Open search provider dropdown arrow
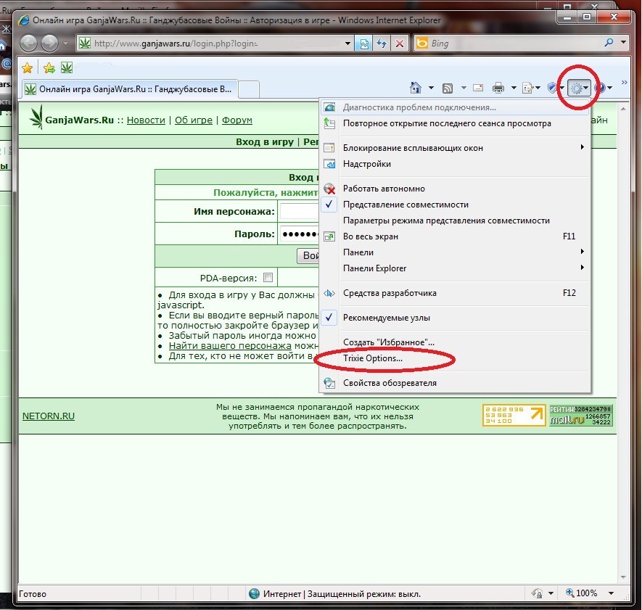Viewport: 642px width, 610px height. point(623,42)
